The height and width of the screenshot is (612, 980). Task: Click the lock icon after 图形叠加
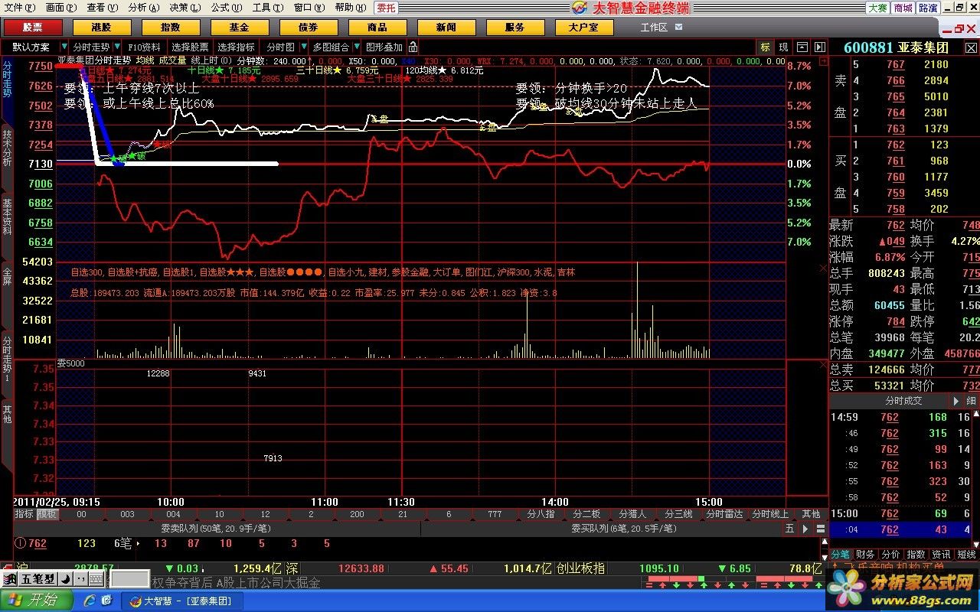pos(413,47)
